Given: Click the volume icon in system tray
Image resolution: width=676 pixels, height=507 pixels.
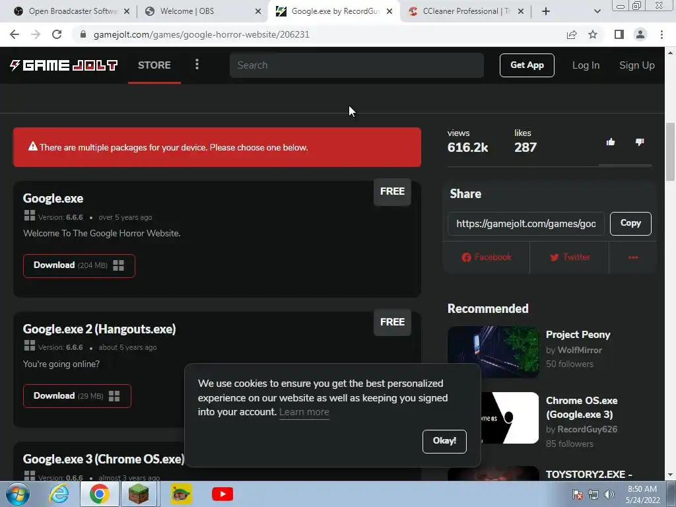Looking at the screenshot, I should [x=609, y=494].
